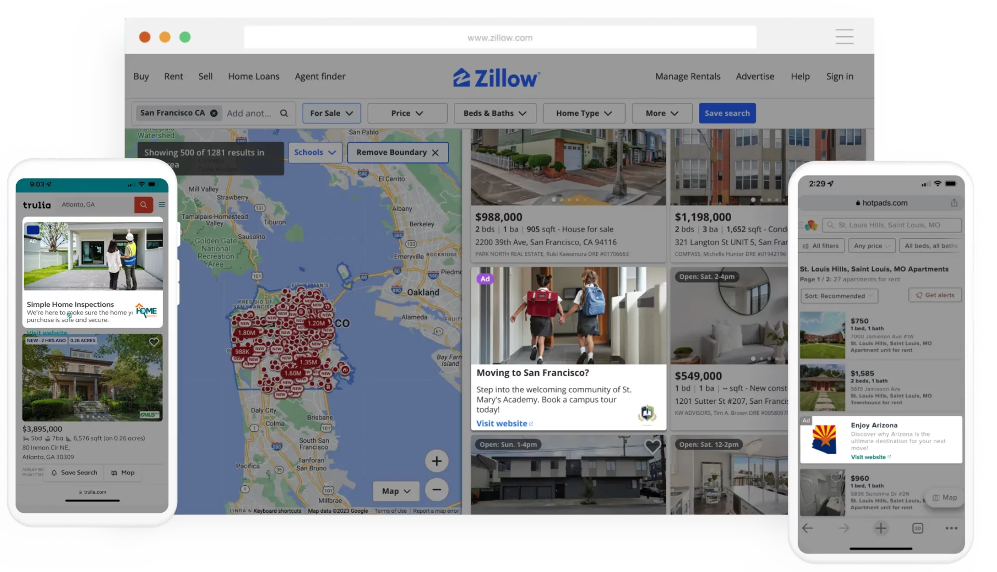This screenshot has width=997, height=572.
Task: Tap Get alerts in Hotpads
Action: click(x=935, y=295)
